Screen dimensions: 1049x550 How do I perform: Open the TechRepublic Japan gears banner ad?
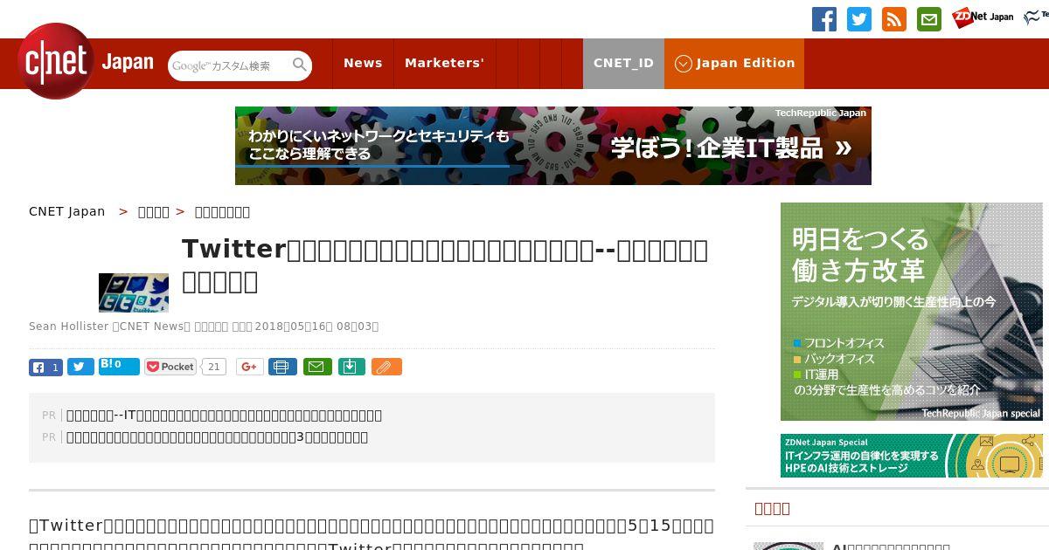point(553,146)
